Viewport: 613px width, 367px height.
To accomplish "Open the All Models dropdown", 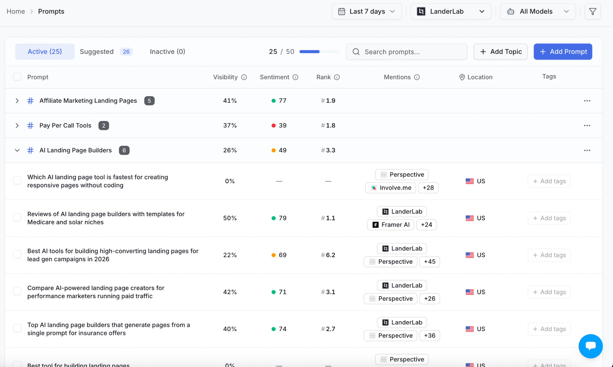I will coord(538,11).
